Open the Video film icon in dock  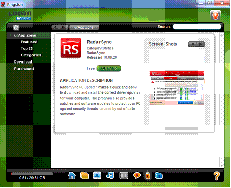(124, 176)
